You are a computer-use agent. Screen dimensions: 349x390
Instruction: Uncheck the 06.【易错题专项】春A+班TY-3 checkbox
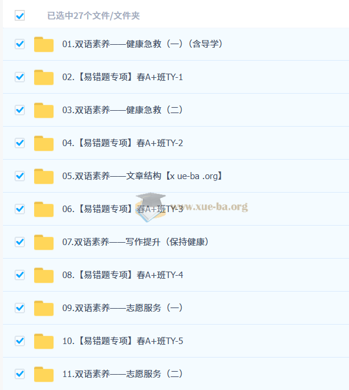19,209
